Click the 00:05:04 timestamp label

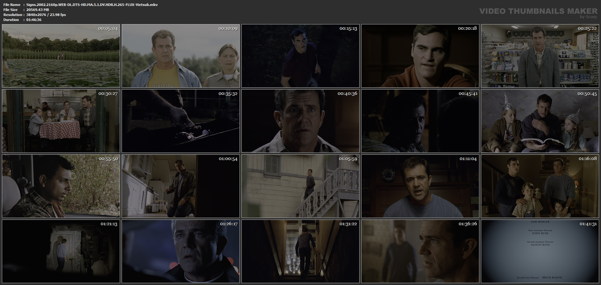pyautogui.click(x=108, y=28)
